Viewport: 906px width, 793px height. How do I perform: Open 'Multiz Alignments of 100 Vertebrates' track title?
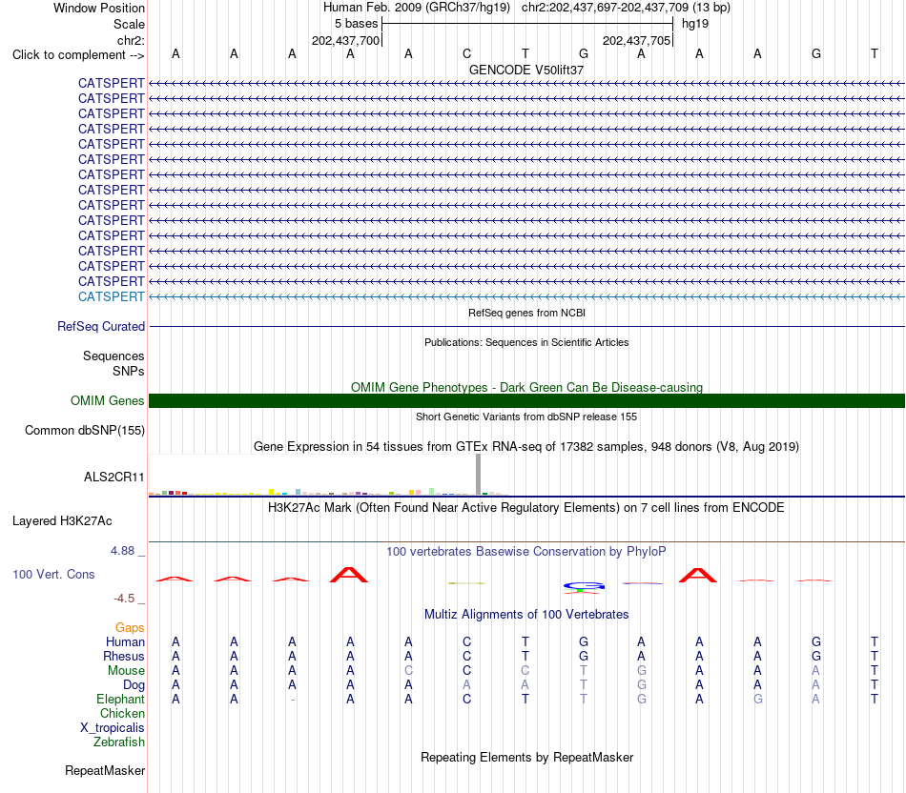click(526, 615)
